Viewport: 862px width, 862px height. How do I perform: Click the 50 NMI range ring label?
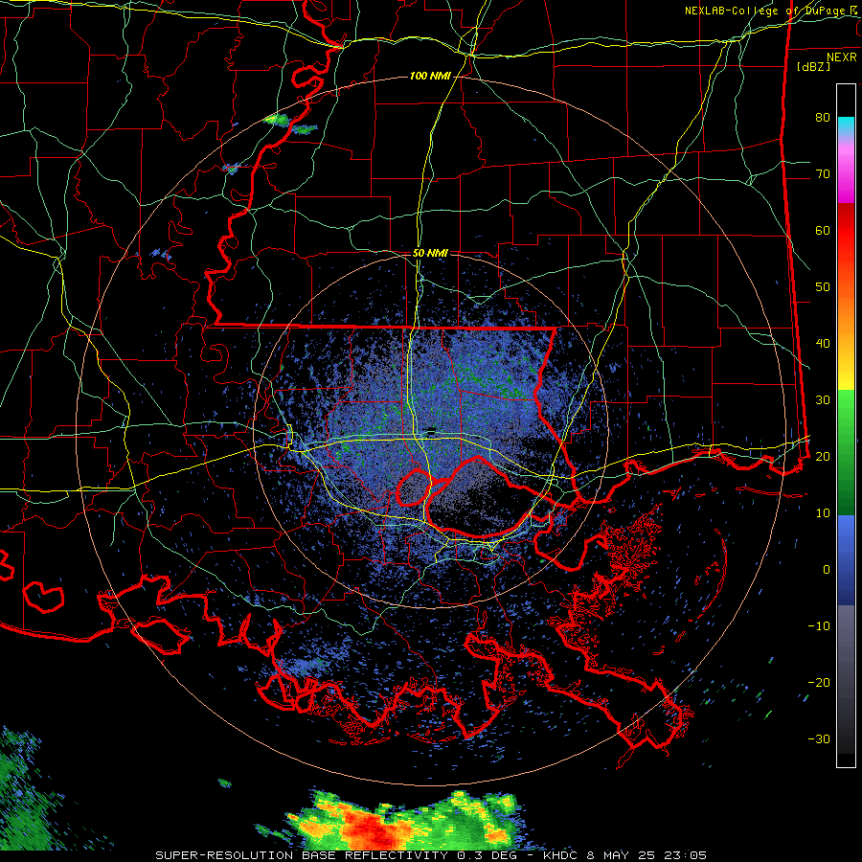pos(430,253)
